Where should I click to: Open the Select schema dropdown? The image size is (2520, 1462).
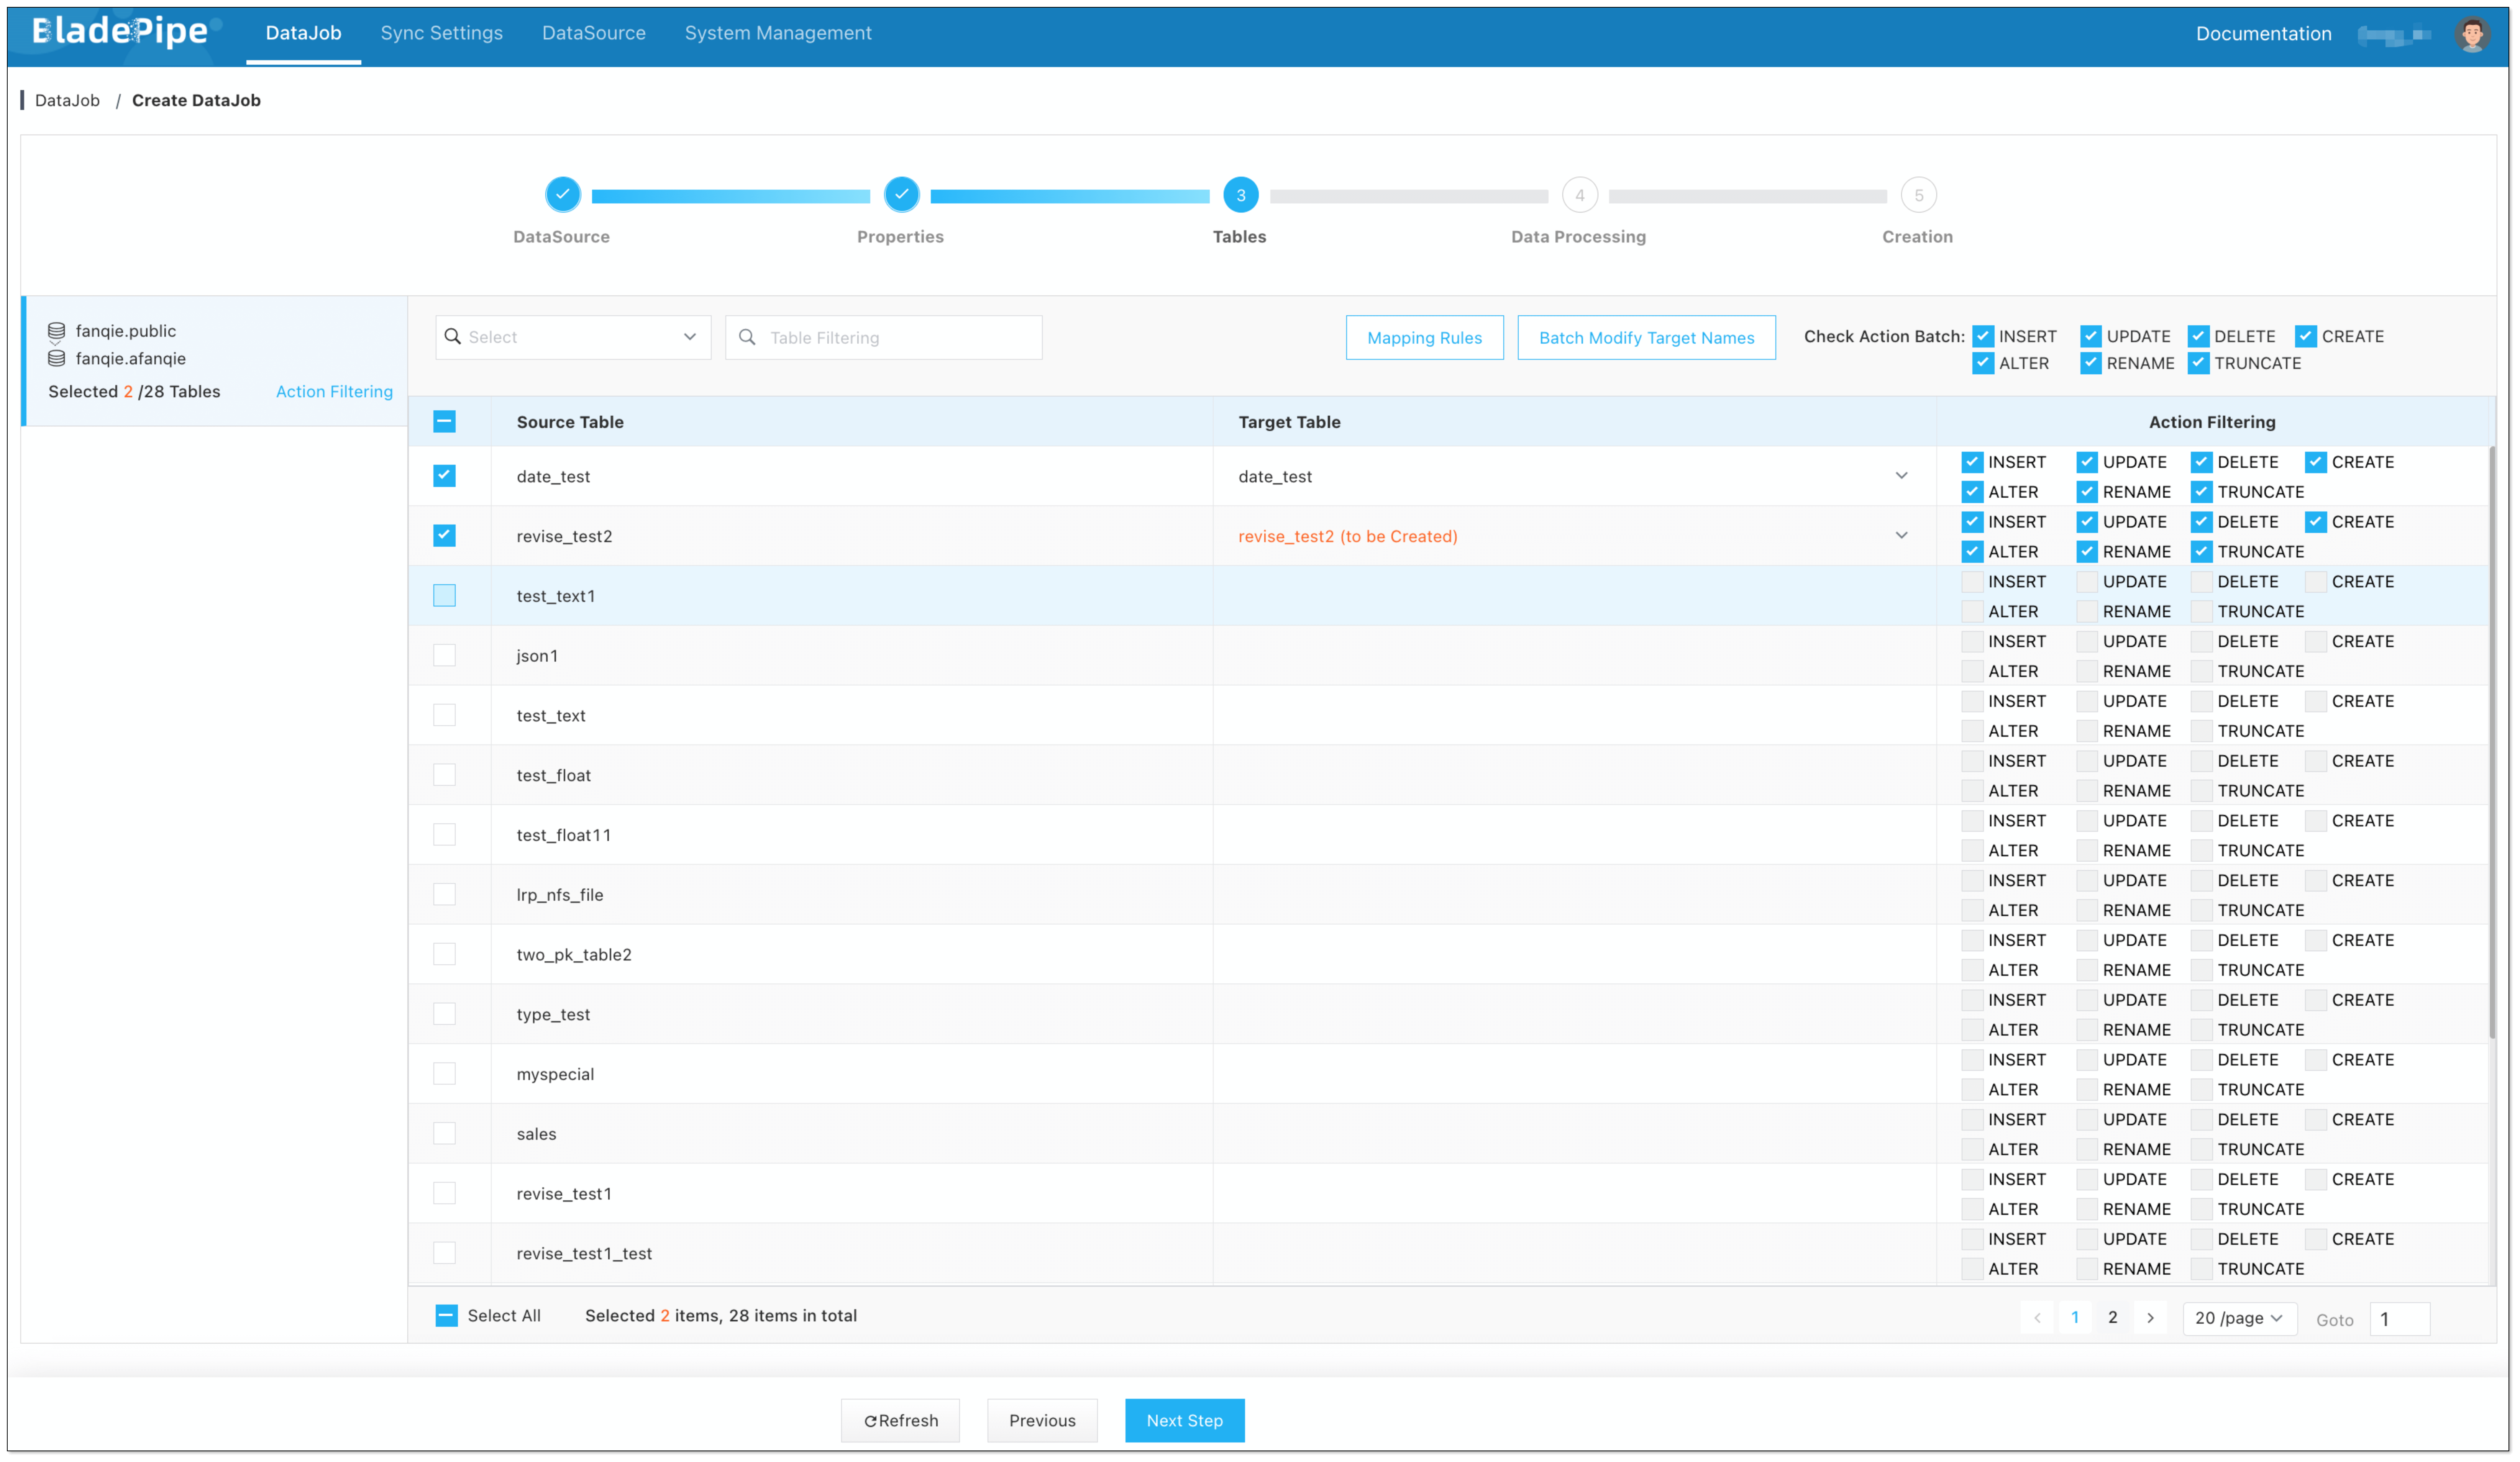(573, 338)
